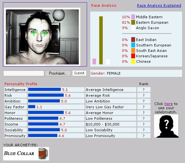The width and height of the screenshot is (185, 163).
Task: Click the Promiscuity rank question mark
Action: 144,136
